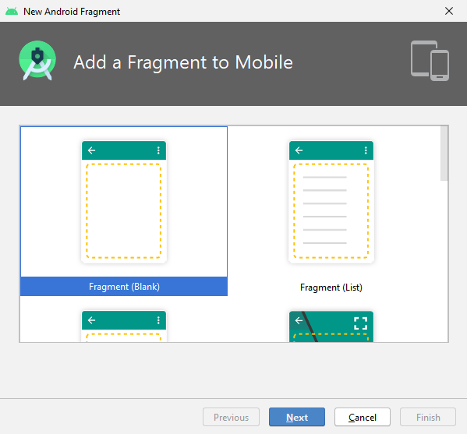Image resolution: width=467 pixels, height=434 pixels.
Task: Click the Android Studio logo in header
Action: [x=37, y=61]
